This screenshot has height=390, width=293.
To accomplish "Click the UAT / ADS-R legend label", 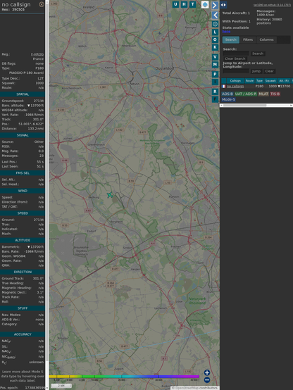I will pos(245,94).
